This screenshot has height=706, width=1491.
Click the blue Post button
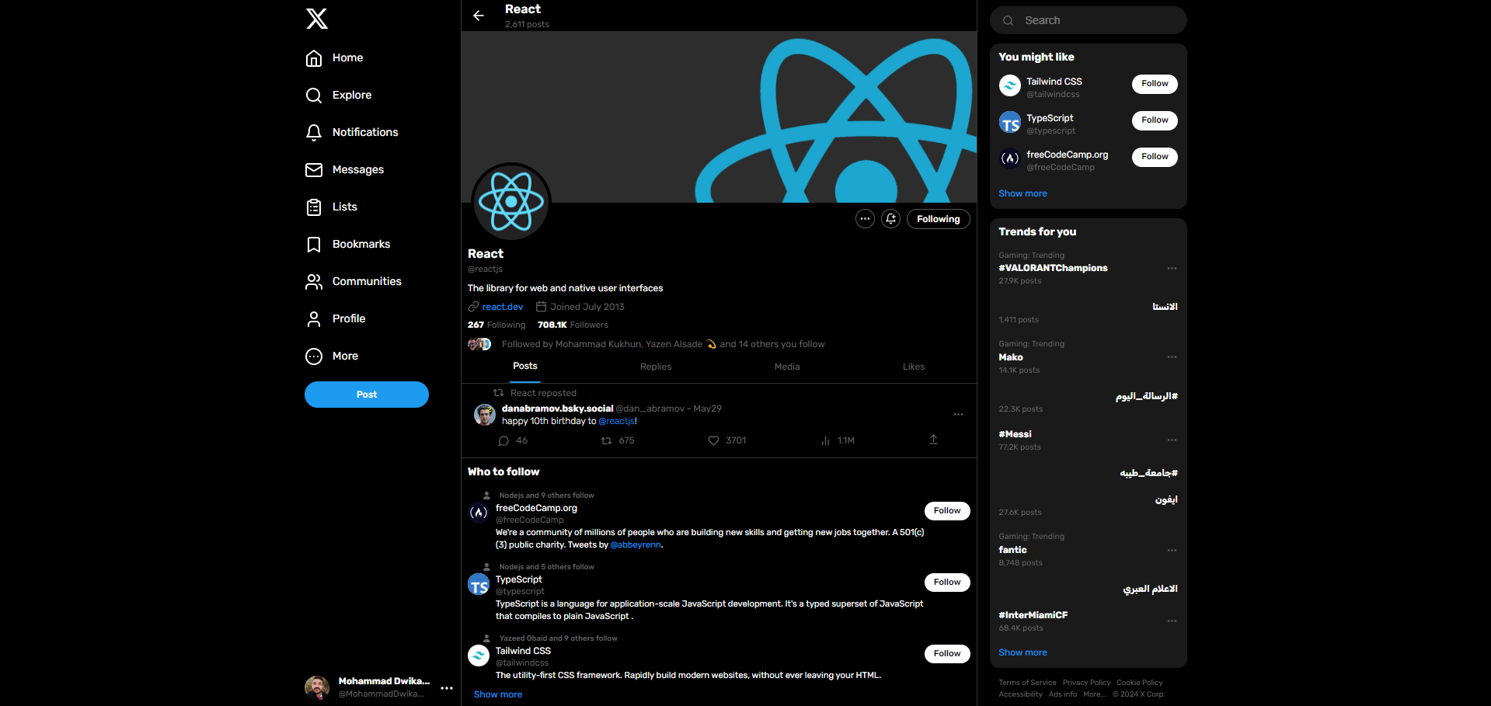tap(367, 395)
